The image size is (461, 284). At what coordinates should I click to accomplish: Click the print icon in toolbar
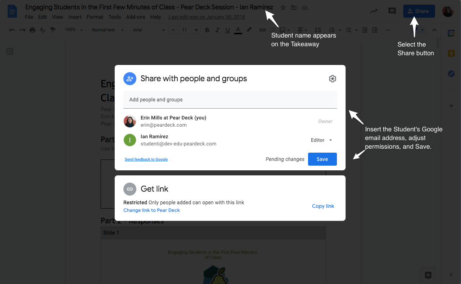click(x=32, y=30)
